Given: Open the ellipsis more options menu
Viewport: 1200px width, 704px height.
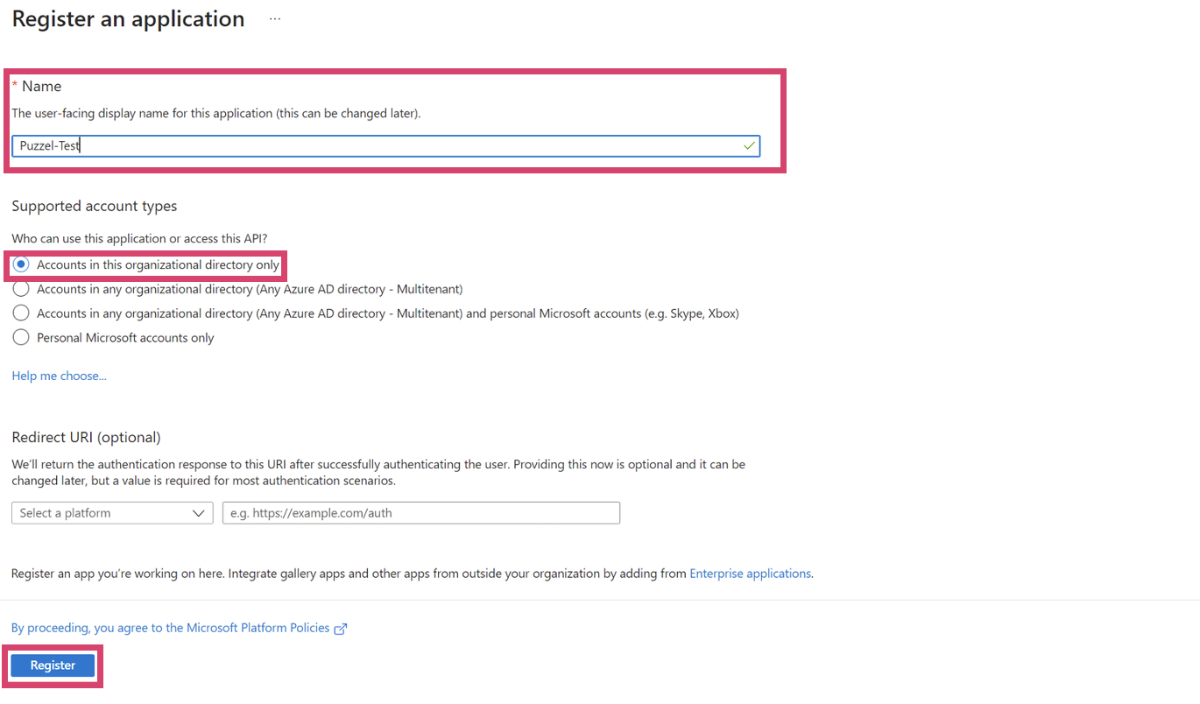Looking at the screenshot, I should (x=275, y=19).
